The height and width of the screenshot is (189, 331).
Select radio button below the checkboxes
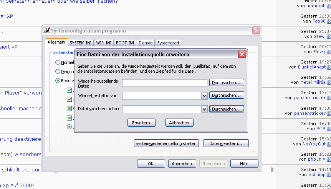[69, 127]
